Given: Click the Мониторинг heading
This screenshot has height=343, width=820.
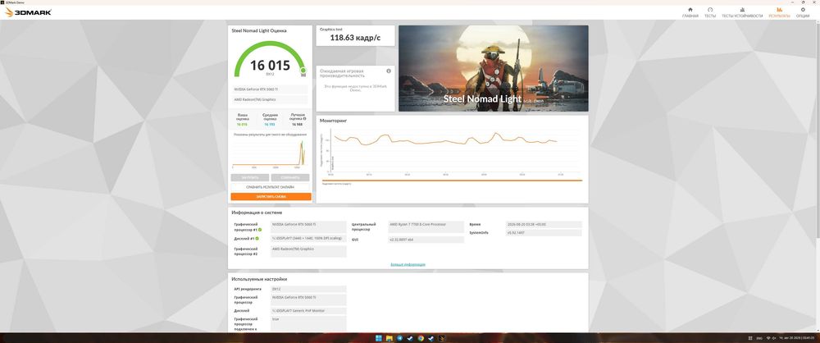Looking at the screenshot, I should coord(333,121).
